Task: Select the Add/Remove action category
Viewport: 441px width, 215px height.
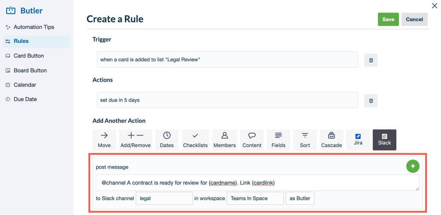Action: click(x=136, y=140)
